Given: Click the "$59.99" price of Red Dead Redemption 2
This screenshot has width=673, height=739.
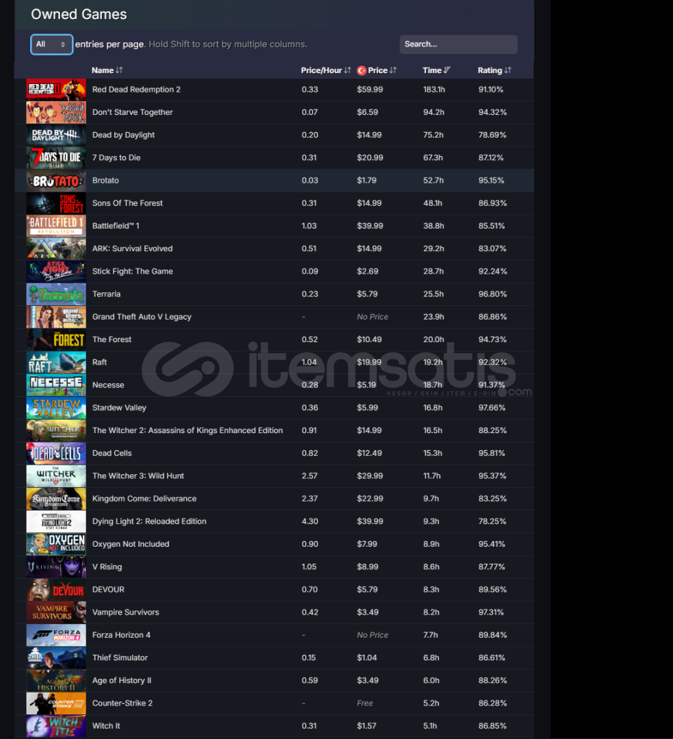Looking at the screenshot, I should (x=370, y=90).
